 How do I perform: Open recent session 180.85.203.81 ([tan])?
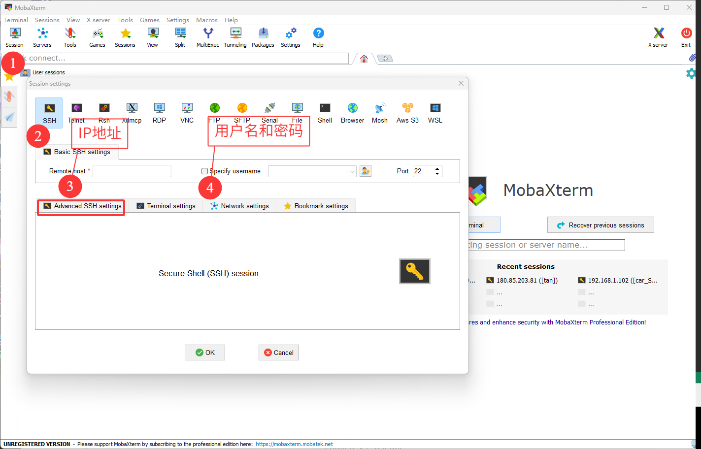522,280
